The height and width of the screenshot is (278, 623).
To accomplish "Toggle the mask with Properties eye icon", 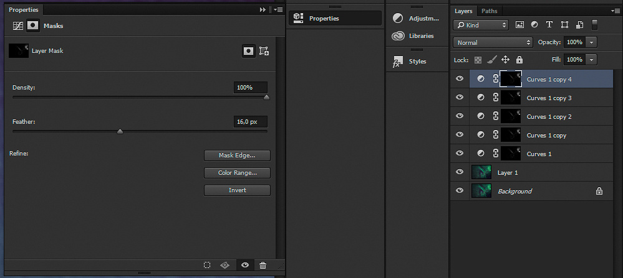I will click(244, 265).
